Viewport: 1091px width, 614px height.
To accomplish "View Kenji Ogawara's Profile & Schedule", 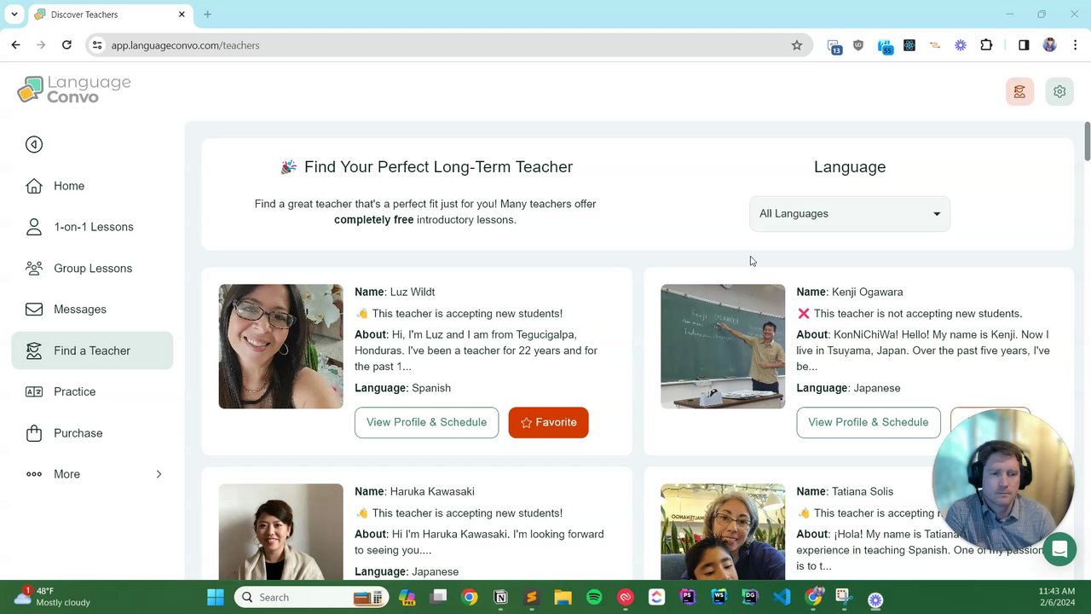I will tap(869, 422).
